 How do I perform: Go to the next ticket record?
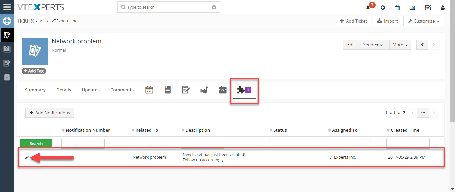coord(434,45)
